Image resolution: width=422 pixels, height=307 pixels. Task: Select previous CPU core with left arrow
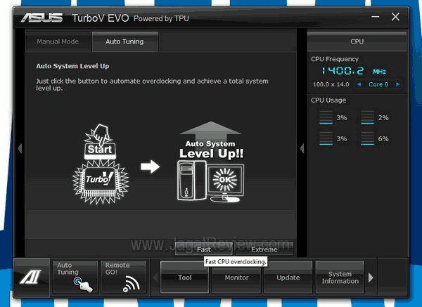click(x=359, y=84)
